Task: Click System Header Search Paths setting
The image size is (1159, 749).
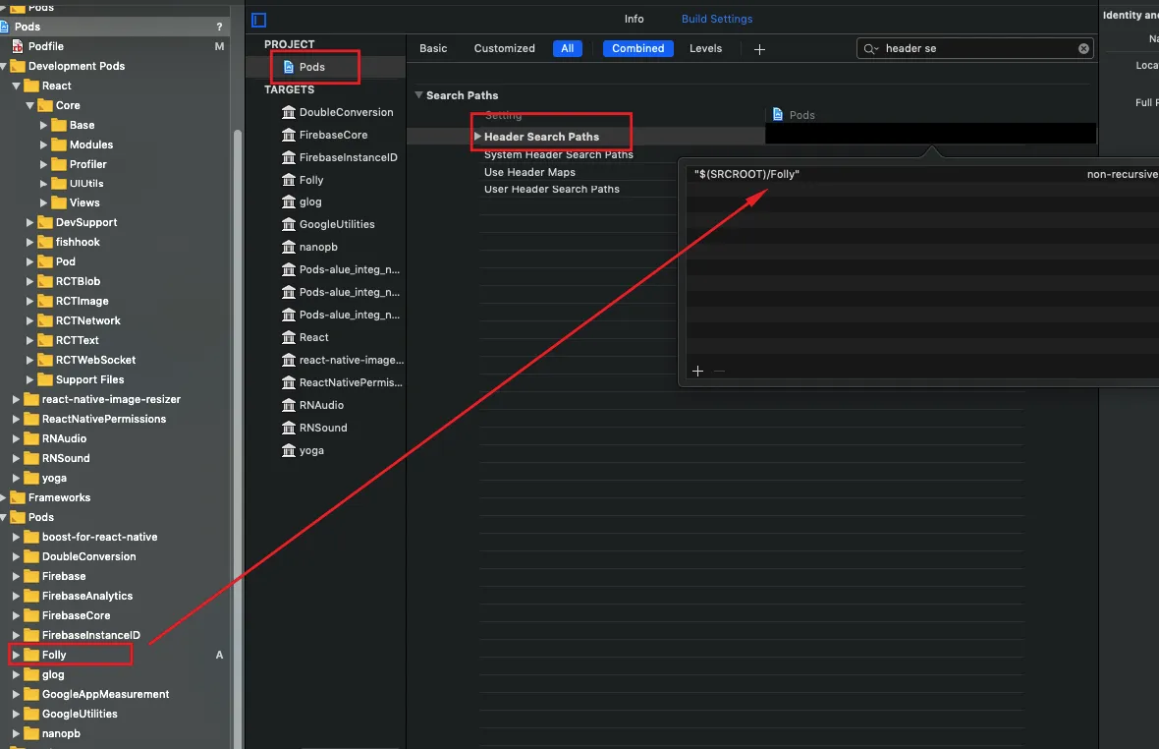Action: click(558, 154)
